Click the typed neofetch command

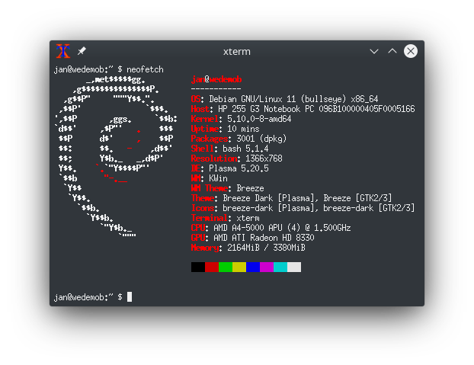click(145, 70)
